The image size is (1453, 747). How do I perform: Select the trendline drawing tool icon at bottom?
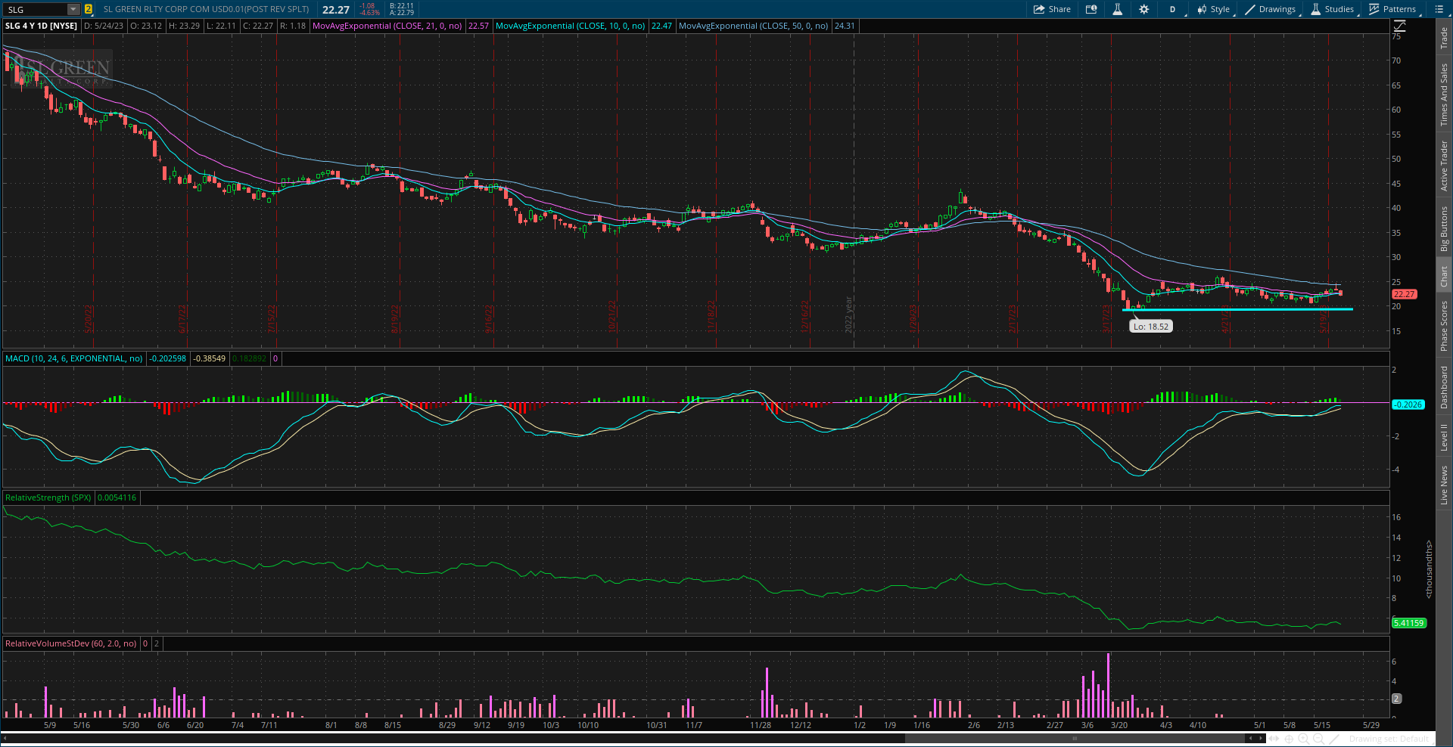tap(1335, 739)
